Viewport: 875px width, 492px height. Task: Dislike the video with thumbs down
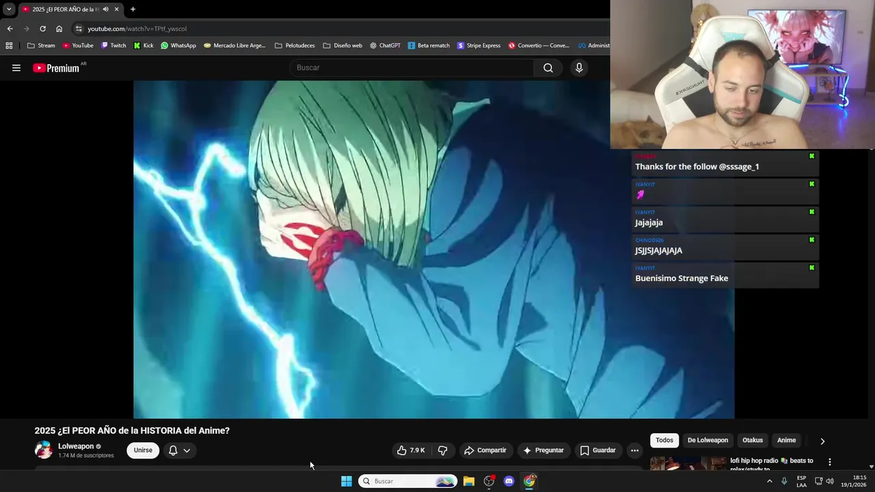[x=443, y=450]
